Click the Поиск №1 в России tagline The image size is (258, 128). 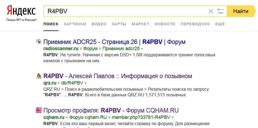pyautogui.click(x=22, y=20)
